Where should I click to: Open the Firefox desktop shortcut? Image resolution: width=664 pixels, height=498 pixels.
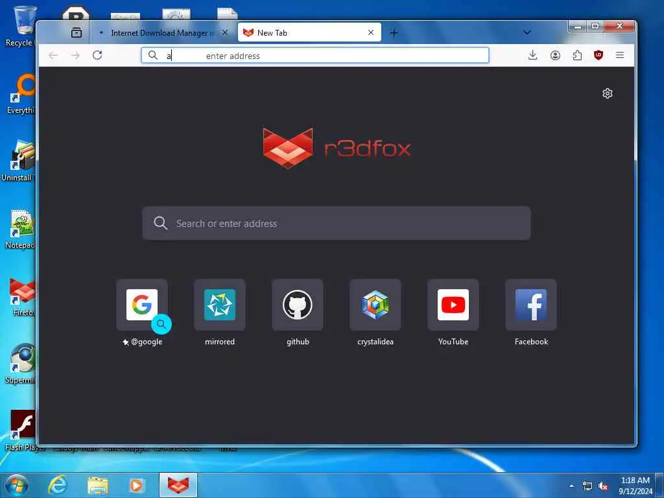point(21,297)
